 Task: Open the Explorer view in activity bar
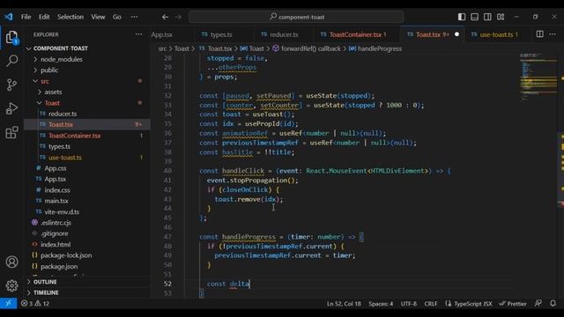[x=11, y=37]
